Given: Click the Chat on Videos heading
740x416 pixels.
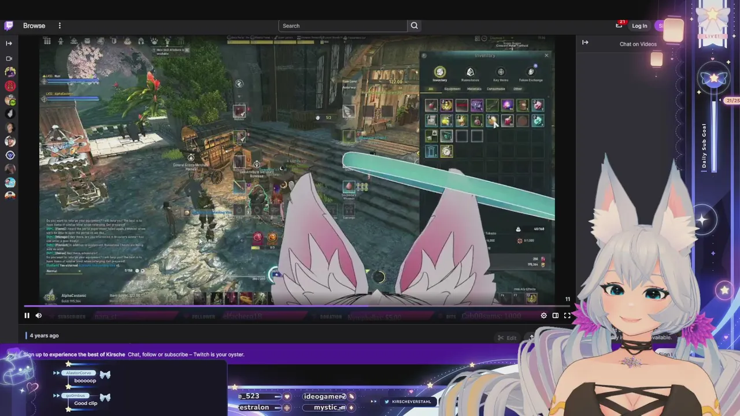Looking at the screenshot, I should (638, 44).
